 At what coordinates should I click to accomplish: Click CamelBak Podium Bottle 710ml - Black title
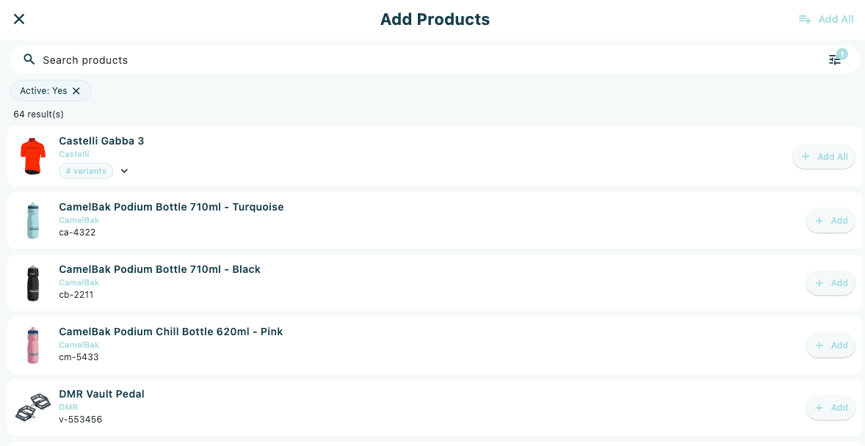point(159,269)
